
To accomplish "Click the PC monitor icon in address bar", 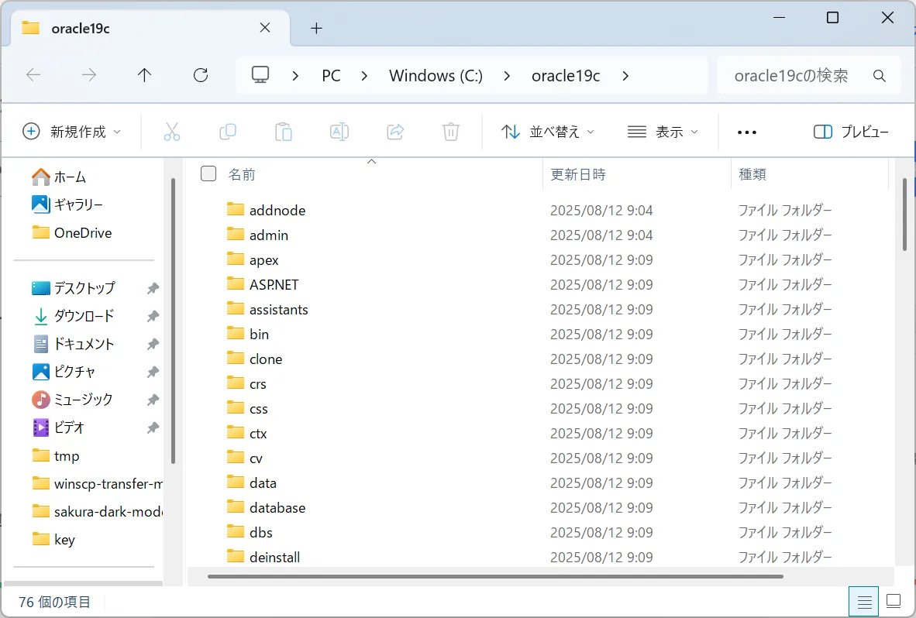I will 260,74.
